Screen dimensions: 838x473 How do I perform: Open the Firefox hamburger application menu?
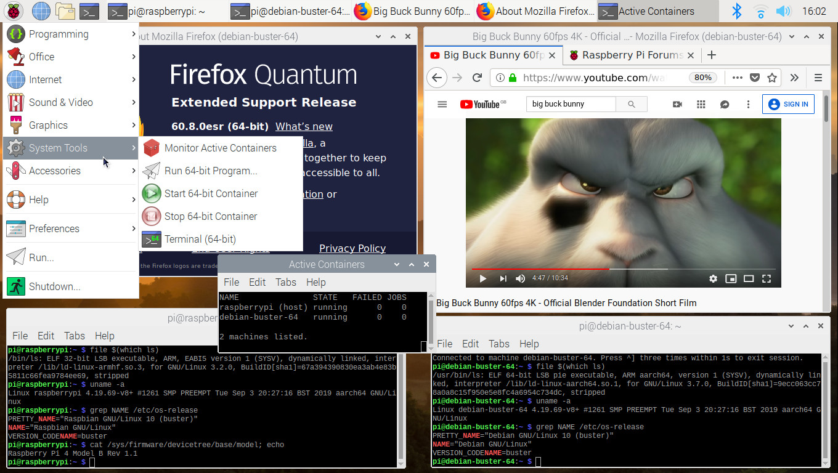click(818, 78)
